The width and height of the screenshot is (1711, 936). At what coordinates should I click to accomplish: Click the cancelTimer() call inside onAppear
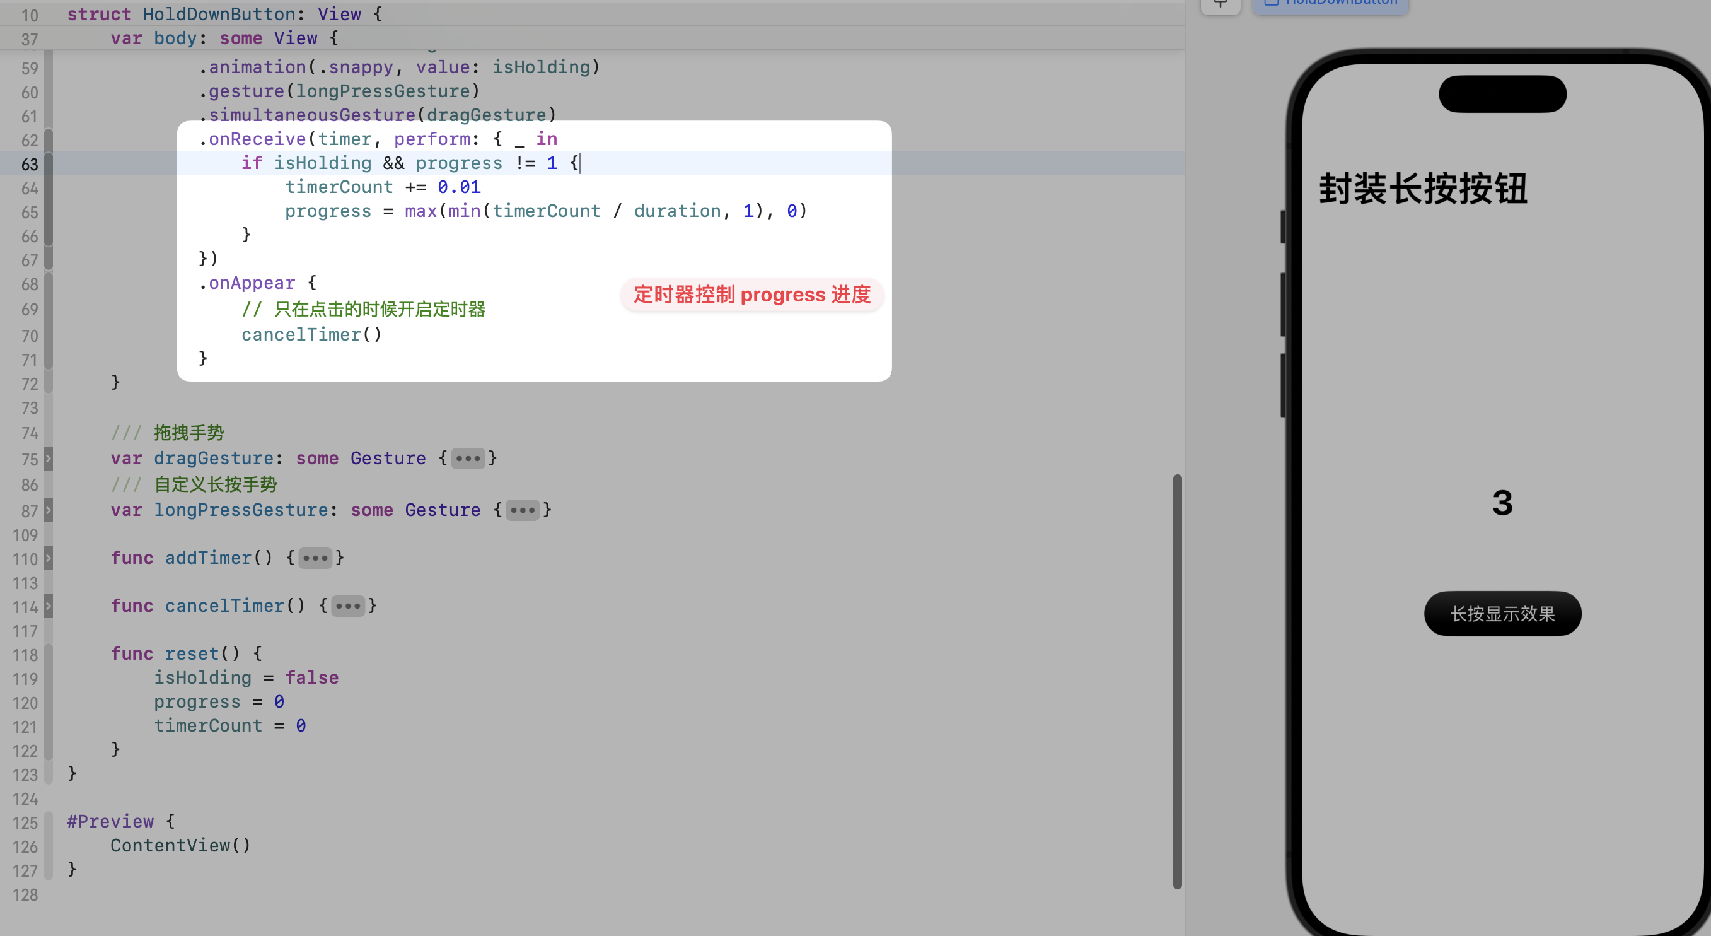(311, 334)
